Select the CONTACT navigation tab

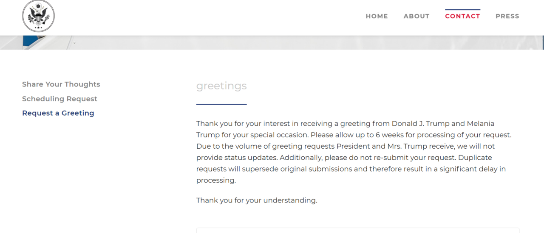pos(462,16)
